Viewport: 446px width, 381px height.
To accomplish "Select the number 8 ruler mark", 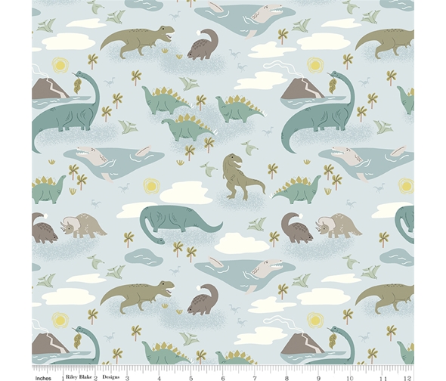I will 286,378.
